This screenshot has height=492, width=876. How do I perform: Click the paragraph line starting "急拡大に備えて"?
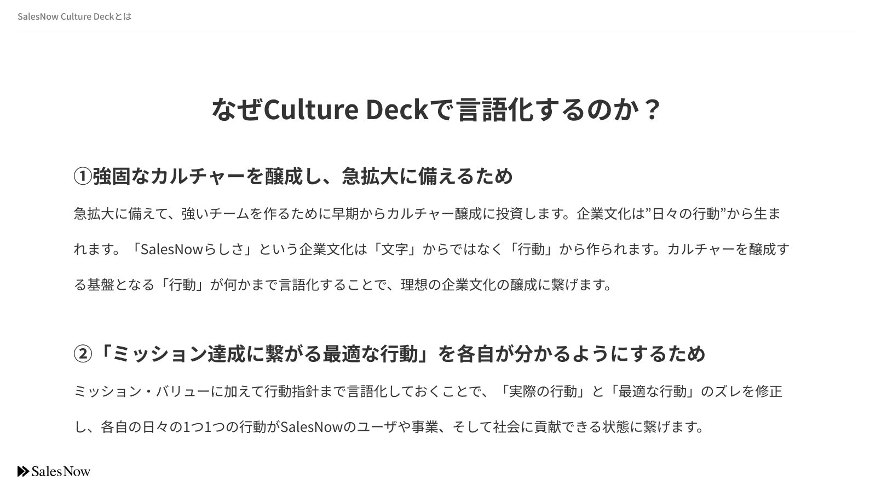(x=427, y=214)
